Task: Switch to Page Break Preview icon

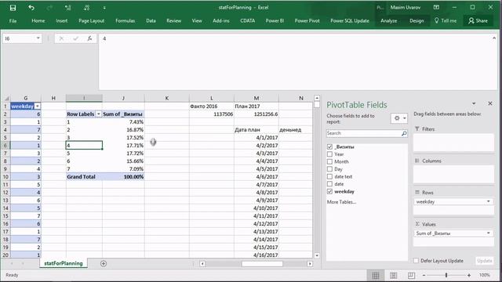Action: [x=411, y=275]
